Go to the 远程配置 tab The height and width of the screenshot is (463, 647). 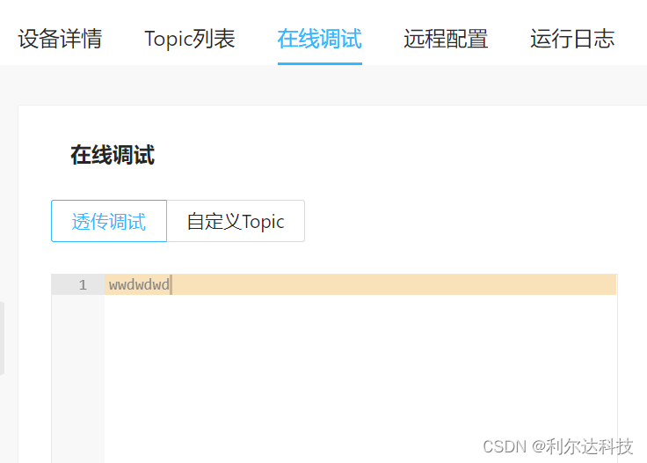(446, 40)
